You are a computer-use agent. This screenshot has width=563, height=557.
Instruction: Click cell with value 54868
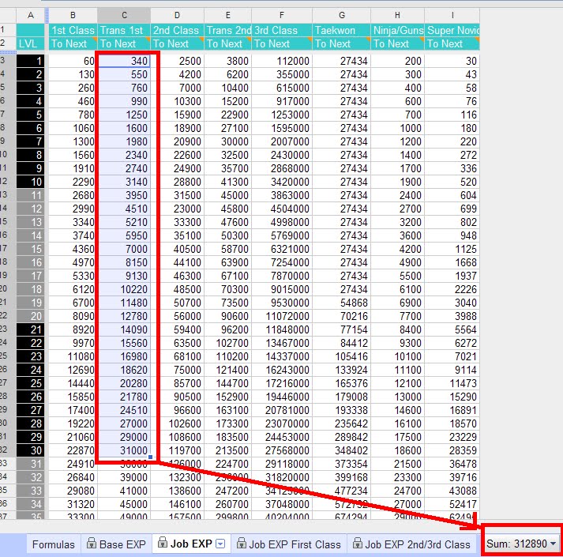pyautogui.click(x=341, y=303)
